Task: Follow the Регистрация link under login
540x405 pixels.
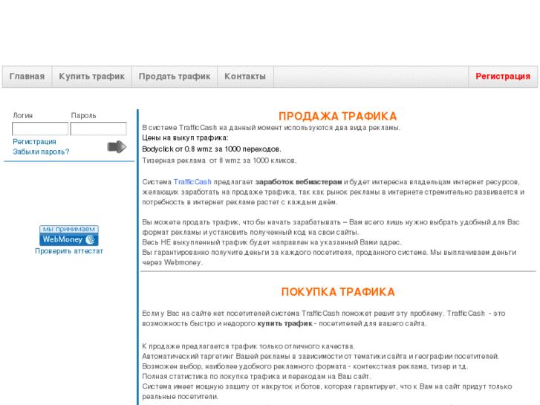Action: (34, 142)
